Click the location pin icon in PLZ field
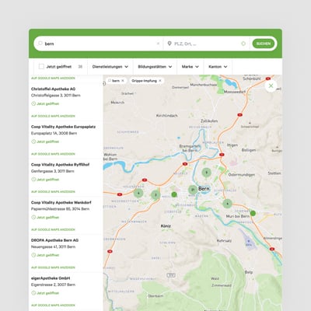Viewport: 311px width, 311px height. tap(169, 44)
